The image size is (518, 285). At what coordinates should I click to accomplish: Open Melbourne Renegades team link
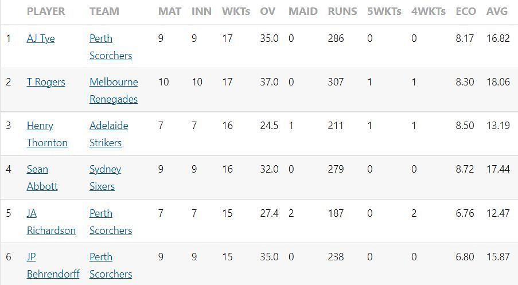click(114, 91)
